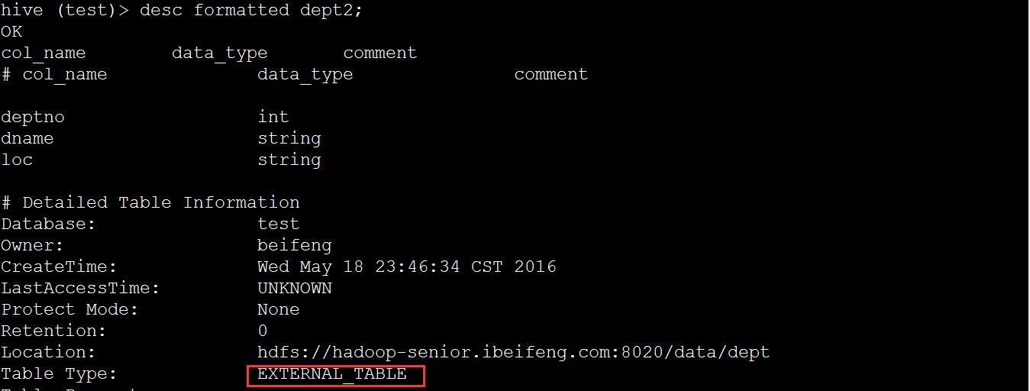The image size is (1030, 391).
Task: Click the 'string' type beside dname
Action: point(289,138)
